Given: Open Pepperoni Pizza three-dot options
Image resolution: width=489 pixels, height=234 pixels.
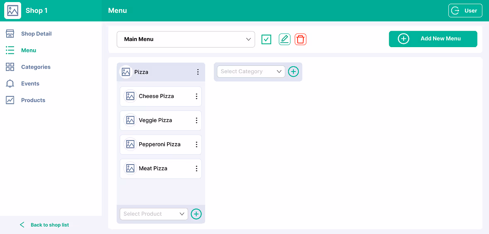Looking at the screenshot, I should [196, 144].
